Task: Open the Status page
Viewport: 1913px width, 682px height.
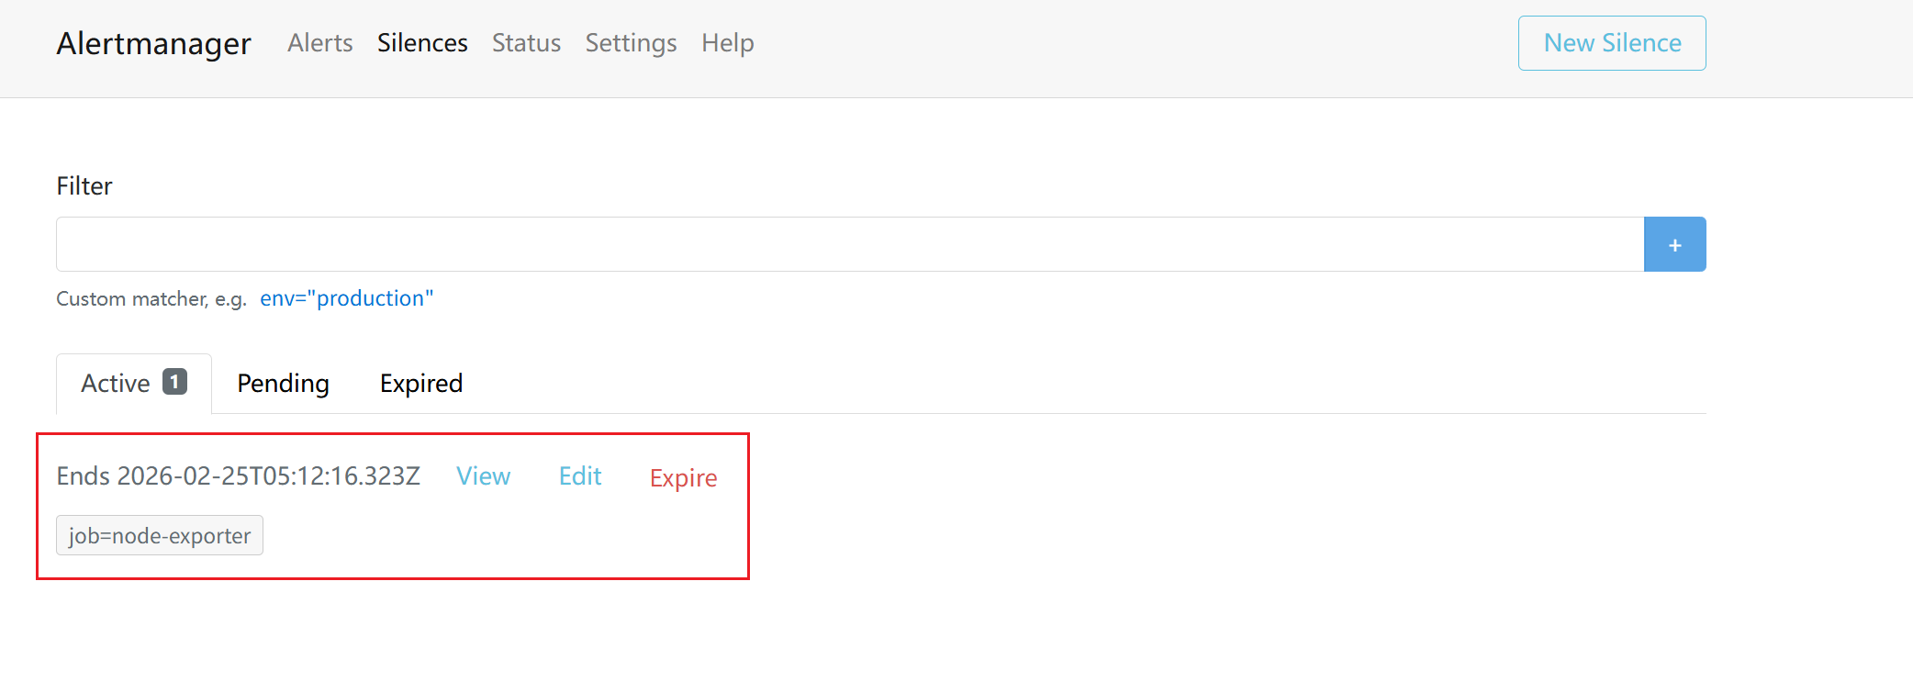Action: (526, 43)
